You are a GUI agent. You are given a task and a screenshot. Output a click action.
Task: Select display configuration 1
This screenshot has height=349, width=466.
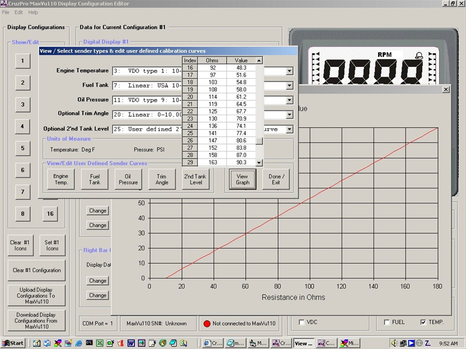click(x=22, y=61)
